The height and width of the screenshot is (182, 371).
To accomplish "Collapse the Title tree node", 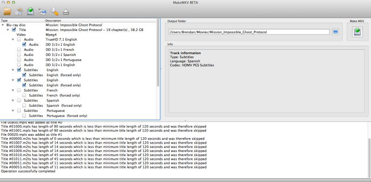I will coord(8,30).
